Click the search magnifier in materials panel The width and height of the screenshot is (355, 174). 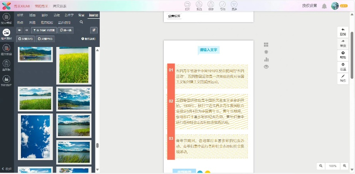point(81,22)
